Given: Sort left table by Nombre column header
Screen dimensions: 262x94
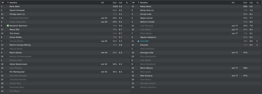Looking at the screenshot, I should 13,3.
